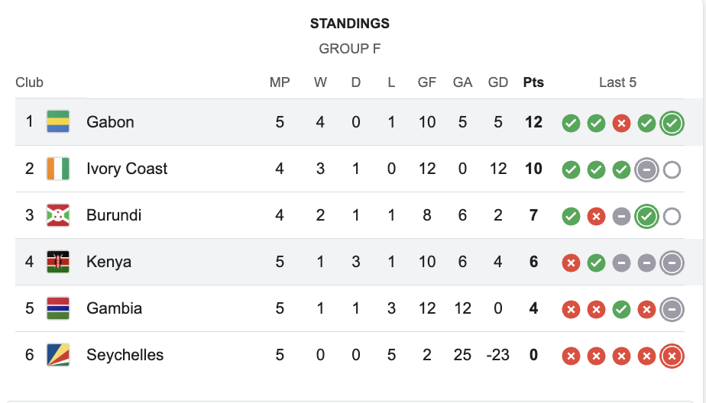Click the GD column header
Viewport: 706px width, 403px height.
click(498, 82)
